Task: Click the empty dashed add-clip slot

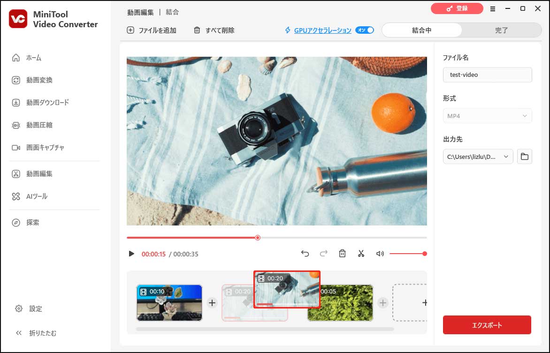Action: click(x=410, y=302)
